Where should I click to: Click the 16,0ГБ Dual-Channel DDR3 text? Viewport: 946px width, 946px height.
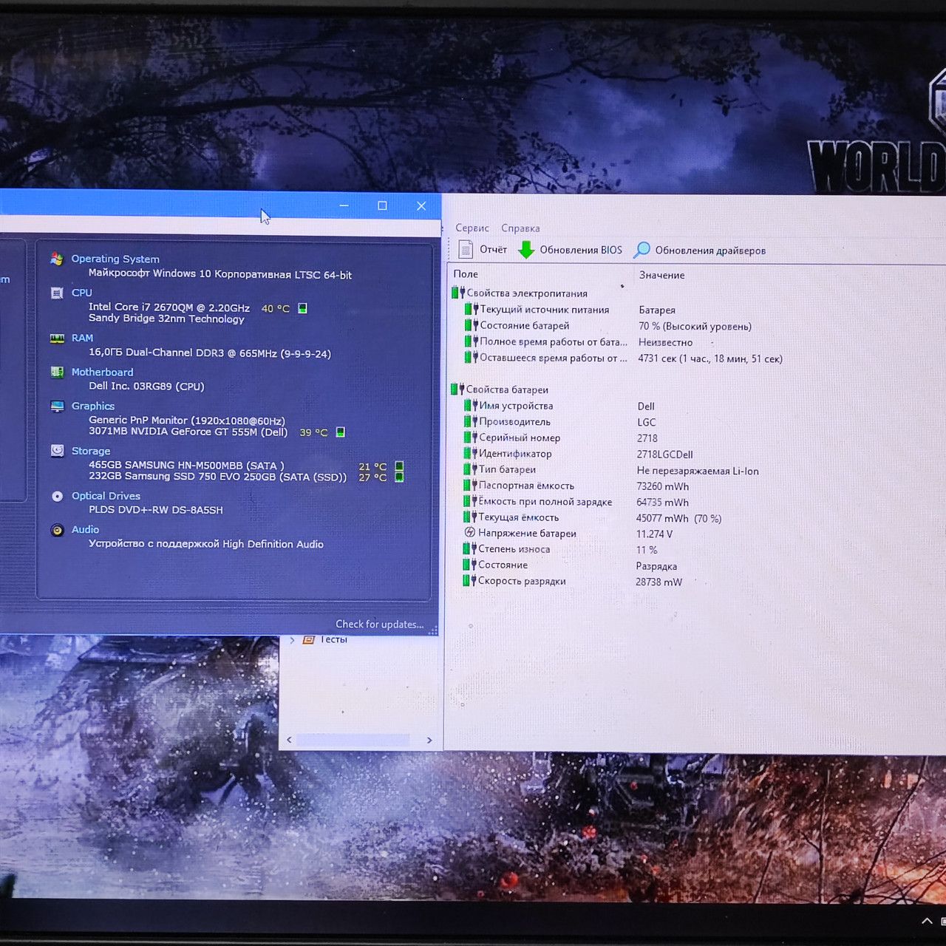pyautogui.click(x=210, y=353)
